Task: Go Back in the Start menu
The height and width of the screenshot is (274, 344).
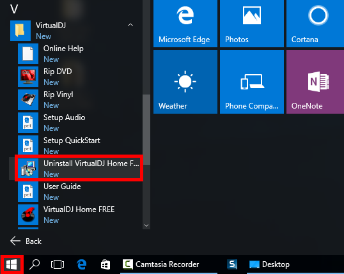Action: click(x=26, y=241)
